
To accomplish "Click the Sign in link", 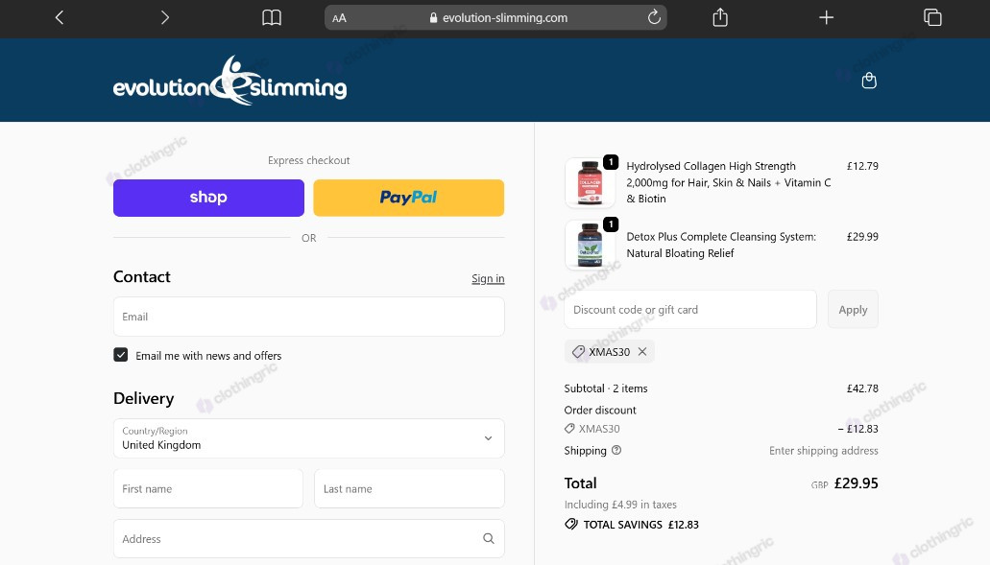I will [488, 278].
